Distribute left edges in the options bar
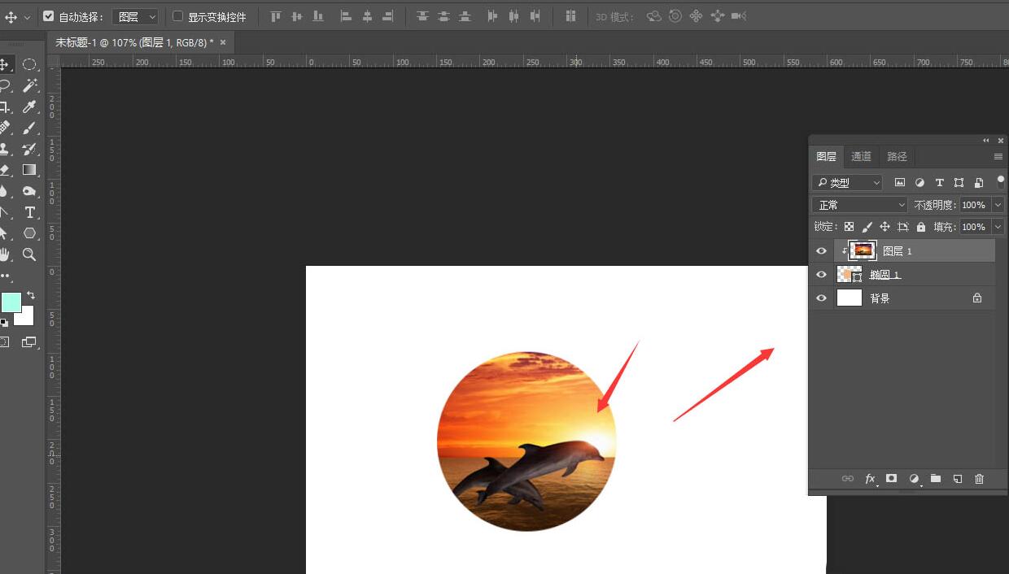Viewport: 1009px width, 574px height. click(x=492, y=16)
